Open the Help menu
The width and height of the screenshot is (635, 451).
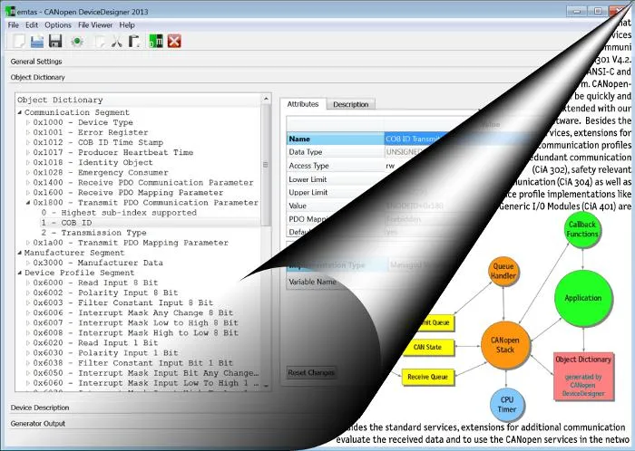point(127,25)
